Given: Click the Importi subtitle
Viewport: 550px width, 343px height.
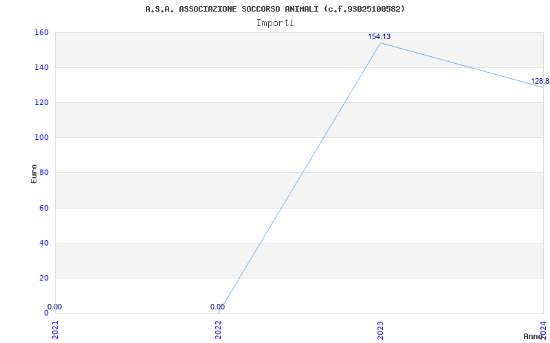Looking at the screenshot, I should click(x=275, y=23).
